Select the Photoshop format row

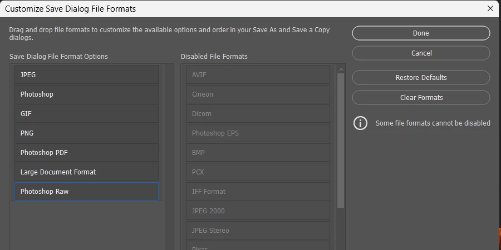click(86, 94)
